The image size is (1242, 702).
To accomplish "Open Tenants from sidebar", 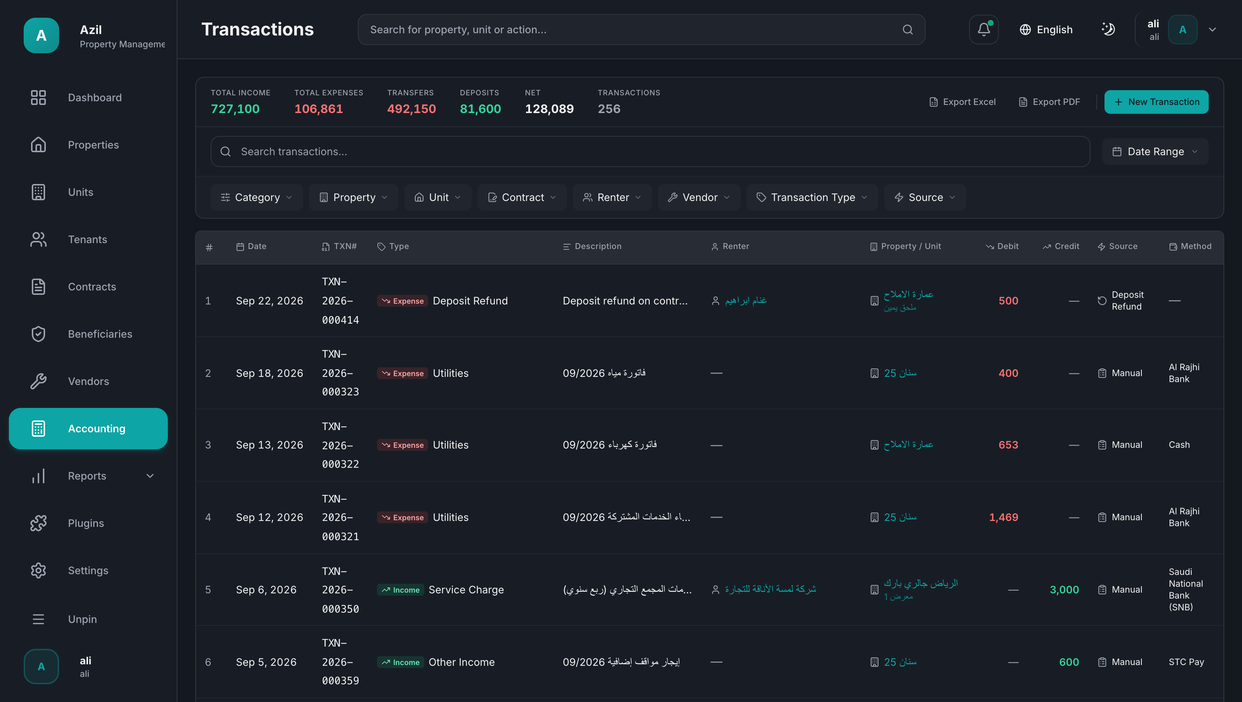I will point(88,239).
